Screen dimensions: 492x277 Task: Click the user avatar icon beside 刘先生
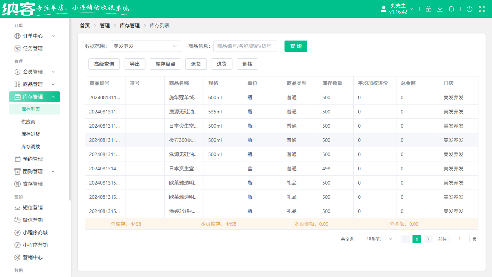[384, 9]
